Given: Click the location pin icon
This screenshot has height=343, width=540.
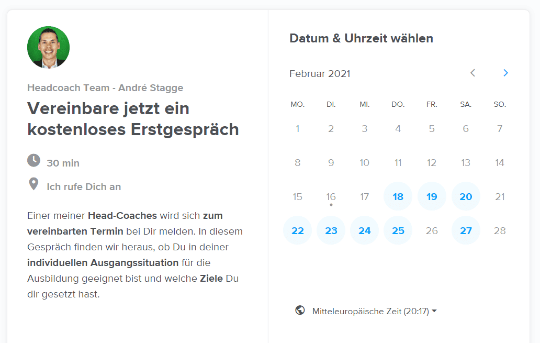Looking at the screenshot, I should coord(33,184).
